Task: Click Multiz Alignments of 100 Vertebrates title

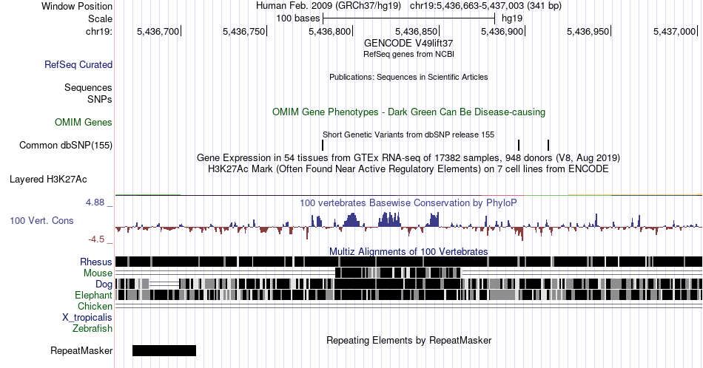Action: [x=408, y=251]
